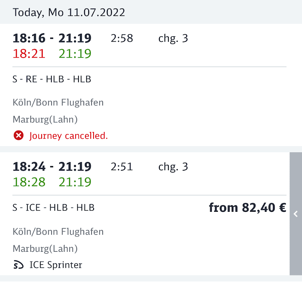Tap the green real-time departure 18:28
The image size is (302, 282).
[29, 182]
